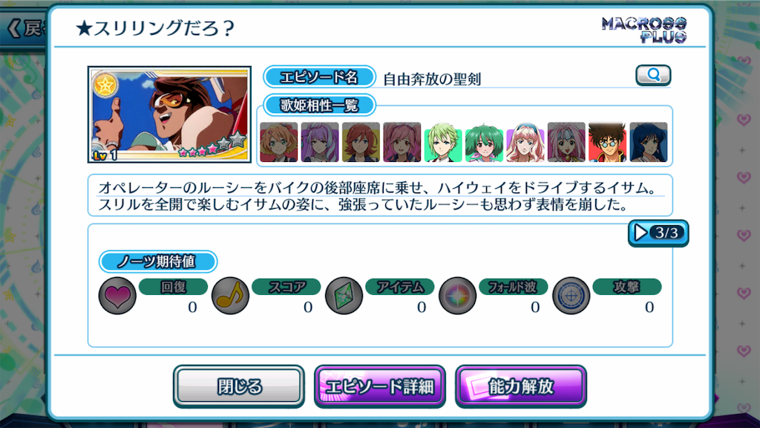Click the gold star badge on card

[x=105, y=85]
